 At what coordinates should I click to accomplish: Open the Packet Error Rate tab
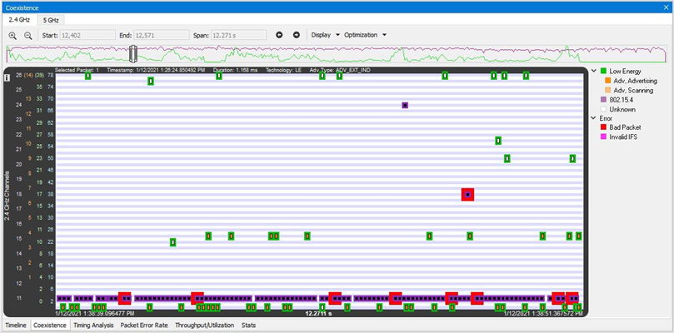[144, 326]
